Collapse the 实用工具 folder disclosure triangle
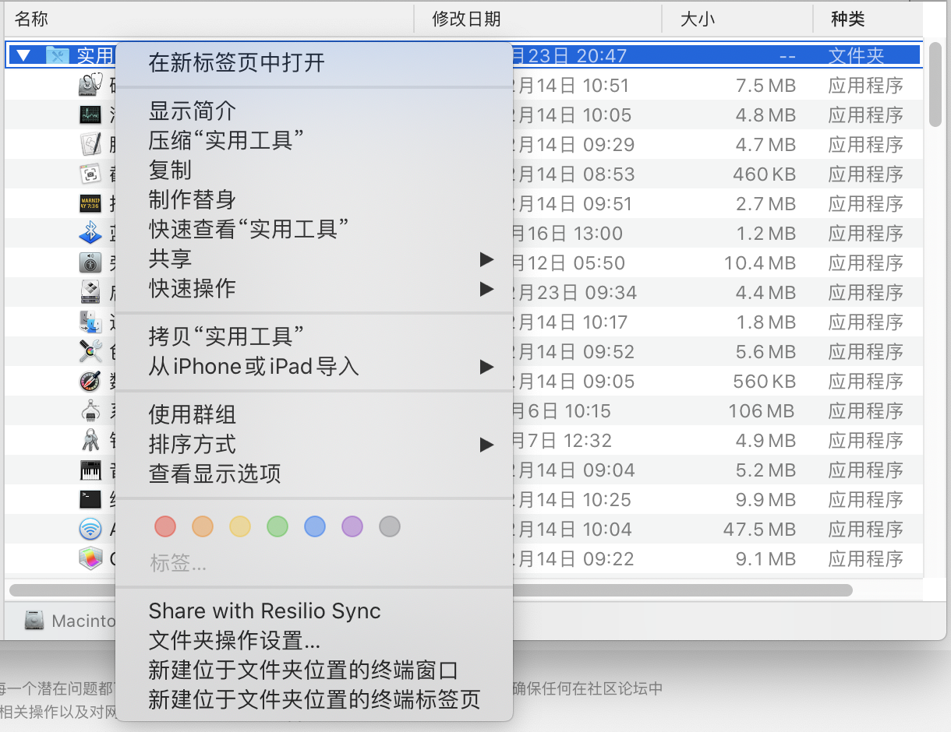 click(x=23, y=56)
